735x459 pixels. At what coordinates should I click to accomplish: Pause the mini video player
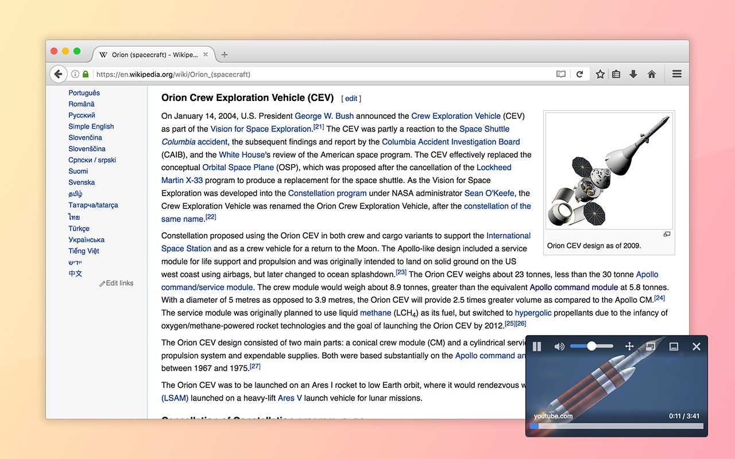(x=537, y=347)
